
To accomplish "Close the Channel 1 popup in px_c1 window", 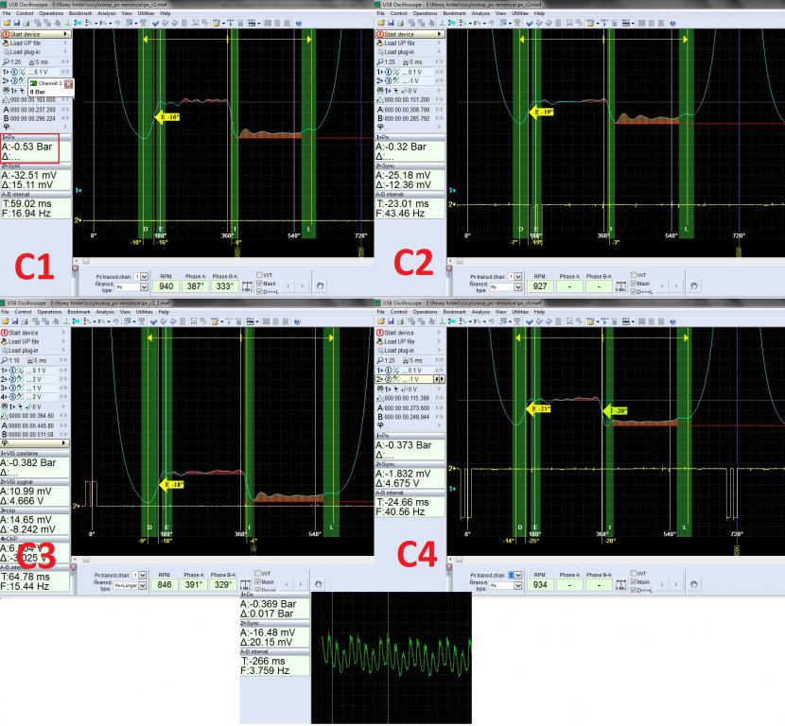I will (68, 84).
